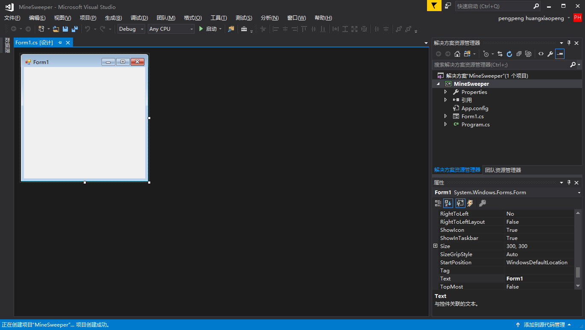Switch Properties to the Categorized view icon

point(438,203)
